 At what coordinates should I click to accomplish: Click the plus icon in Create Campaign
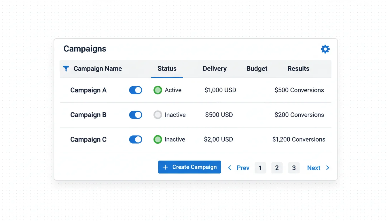[165, 167]
